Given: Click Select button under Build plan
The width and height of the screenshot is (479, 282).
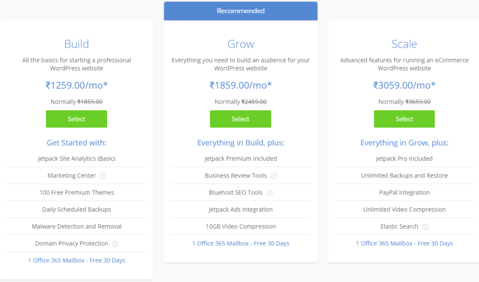Looking at the screenshot, I should 76,119.
